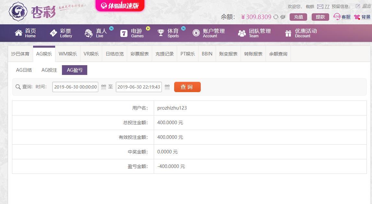
Task: Open the mail envelope icon
Action: coord(320,6)
